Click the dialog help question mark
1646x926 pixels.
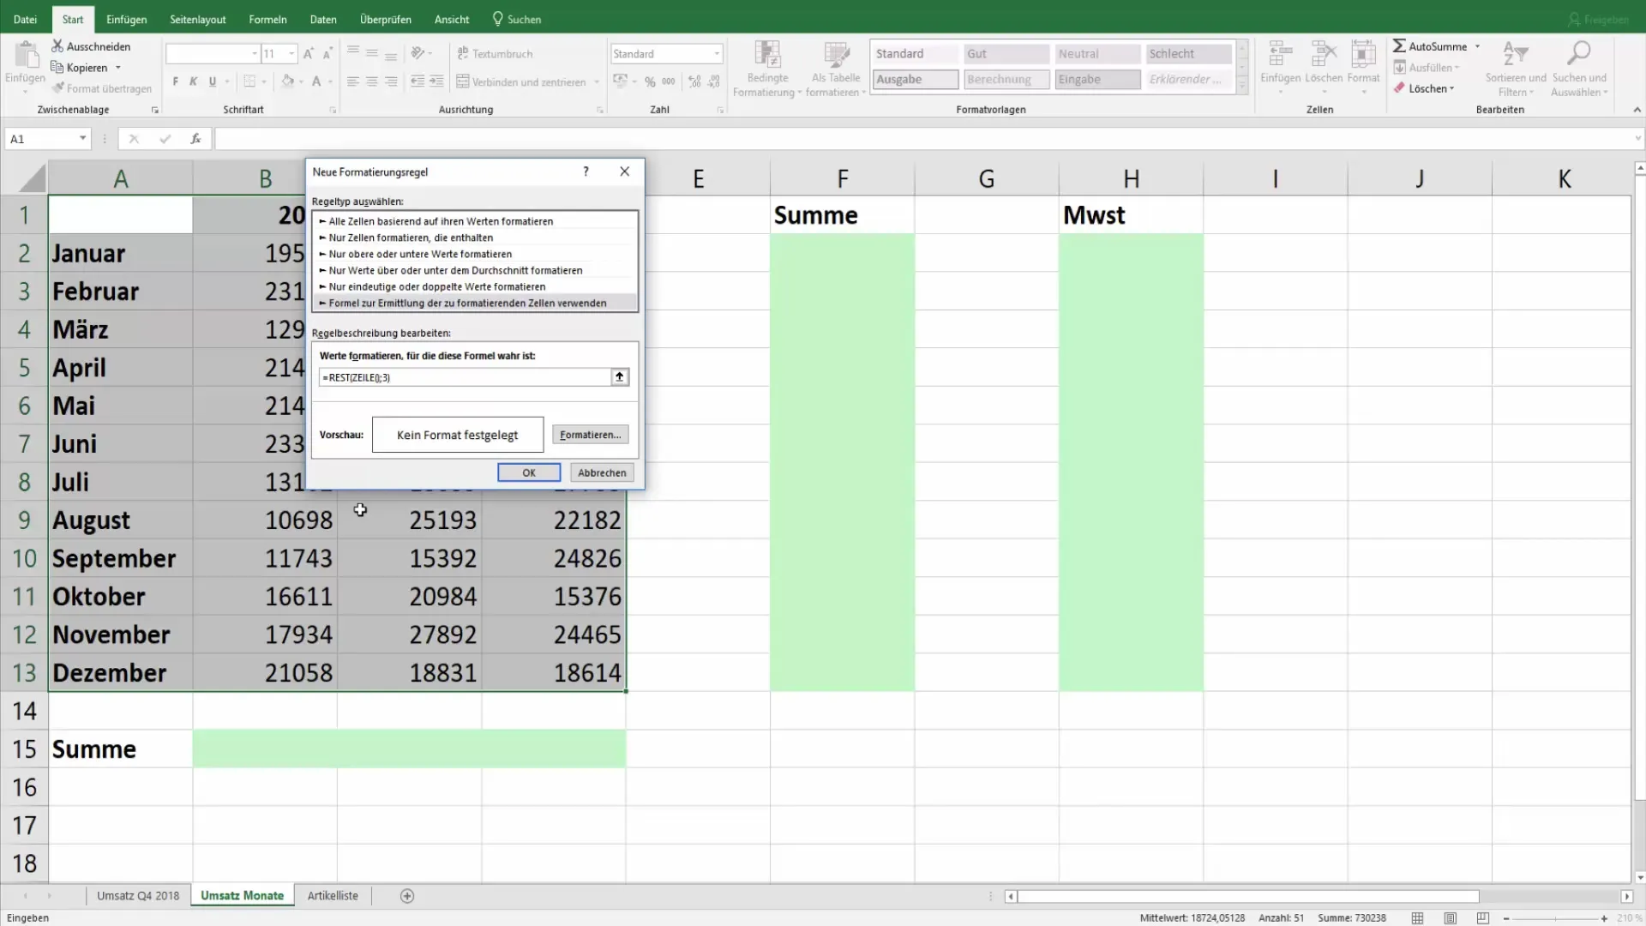point(586,171)
